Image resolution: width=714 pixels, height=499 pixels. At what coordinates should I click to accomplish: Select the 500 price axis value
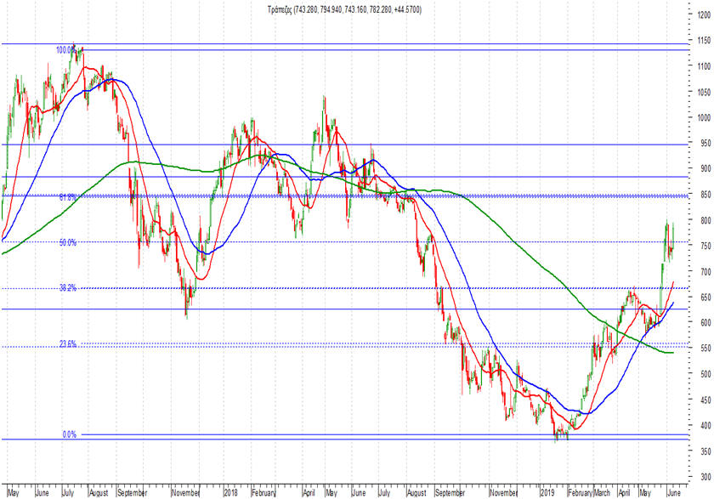(x=705, y=374)
